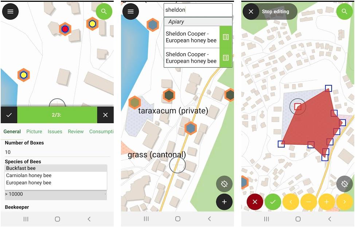The height and width of the screenshot is (228, 355).
Task: Tap Android back button in middle screen
Action: point(210,219)
